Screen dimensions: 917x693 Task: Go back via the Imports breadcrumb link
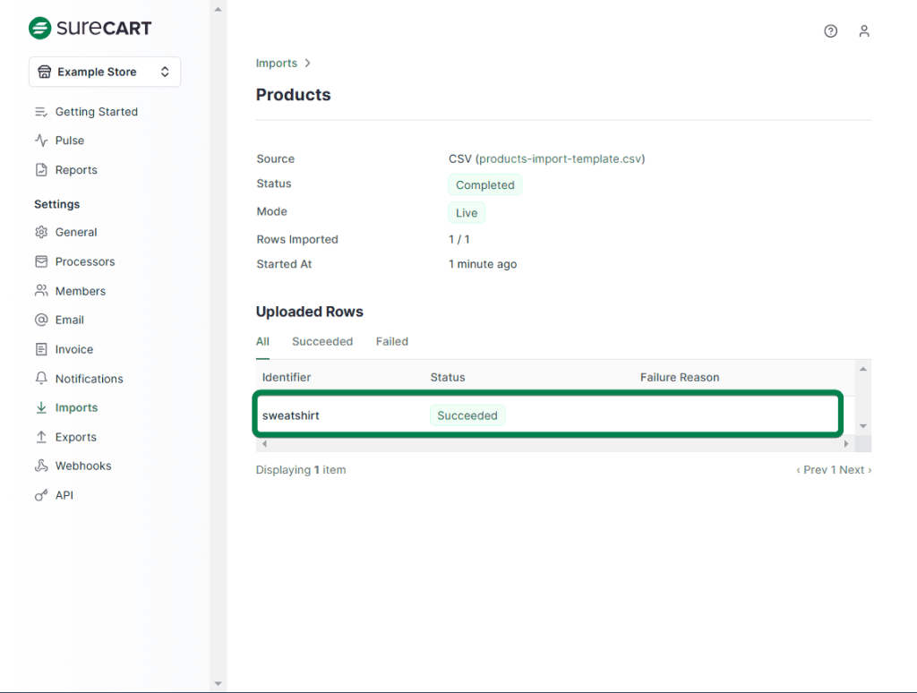coord(276,64)
